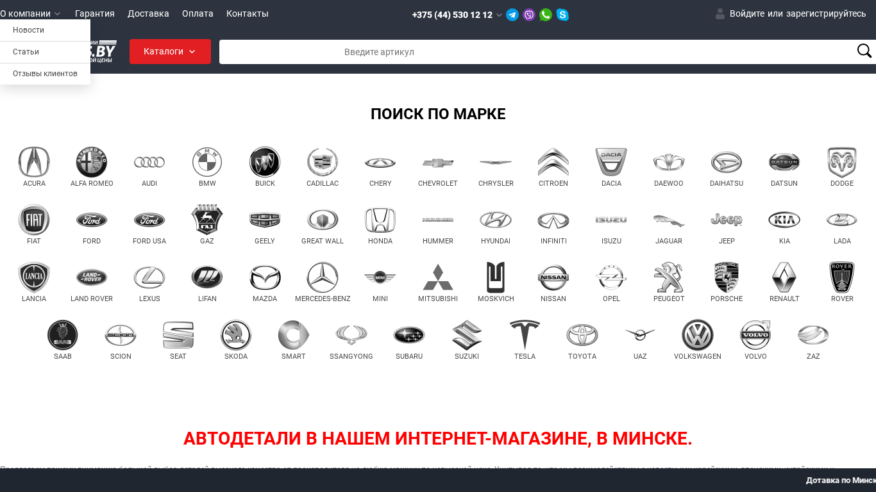The width and height of the screenshot is (876, 492).
Task: Pick the Dodge ram logo
Action: pos(842,162)
